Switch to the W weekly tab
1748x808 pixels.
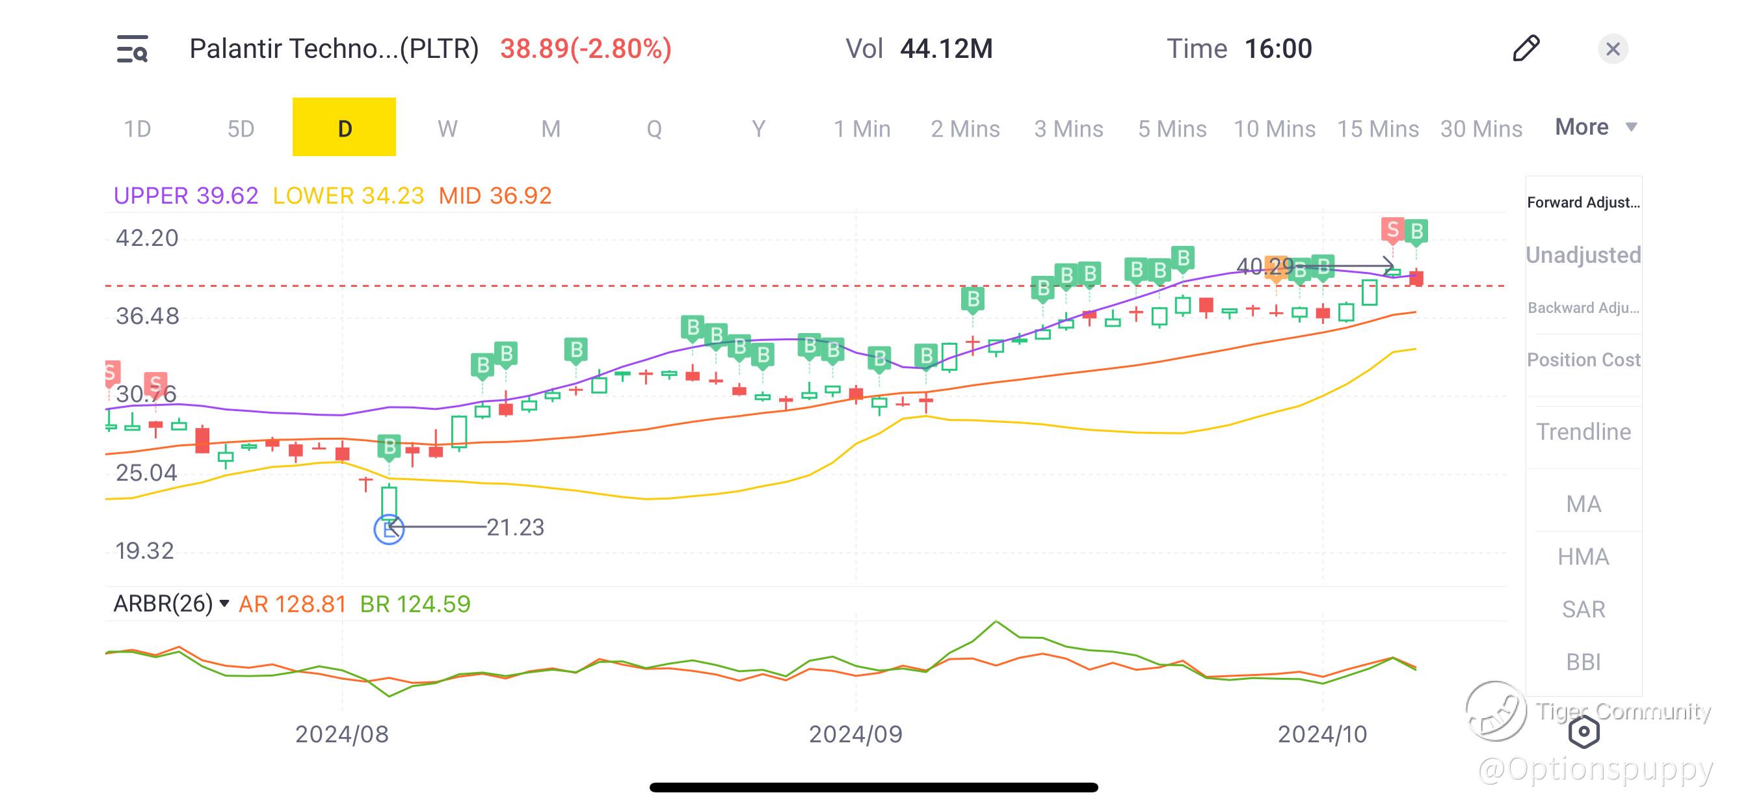coord(447,128)
